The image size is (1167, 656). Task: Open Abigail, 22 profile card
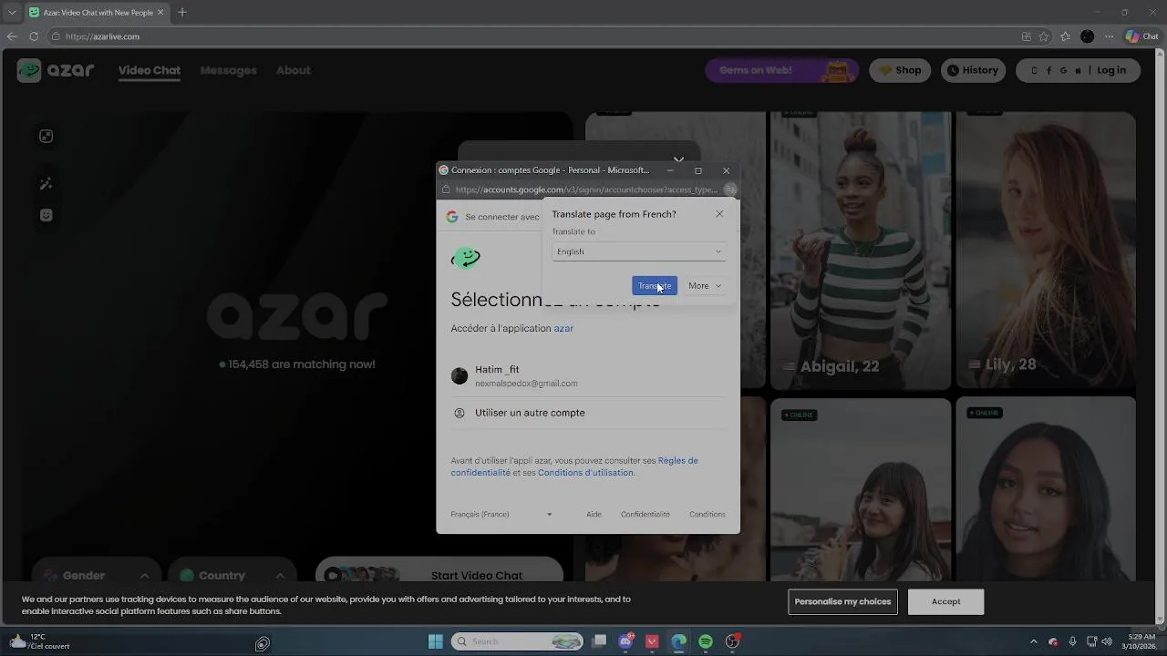point(861,251)
